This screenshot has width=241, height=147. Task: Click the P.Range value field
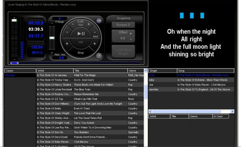(x=59, y=18)
